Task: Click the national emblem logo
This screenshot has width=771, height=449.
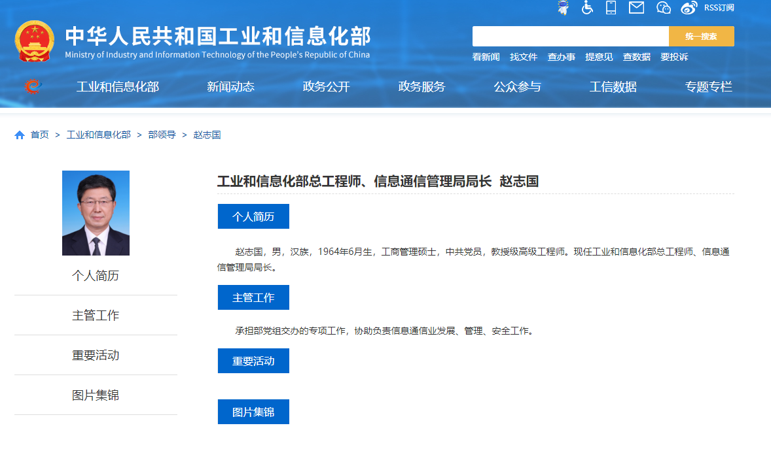Action: (35, 41)
